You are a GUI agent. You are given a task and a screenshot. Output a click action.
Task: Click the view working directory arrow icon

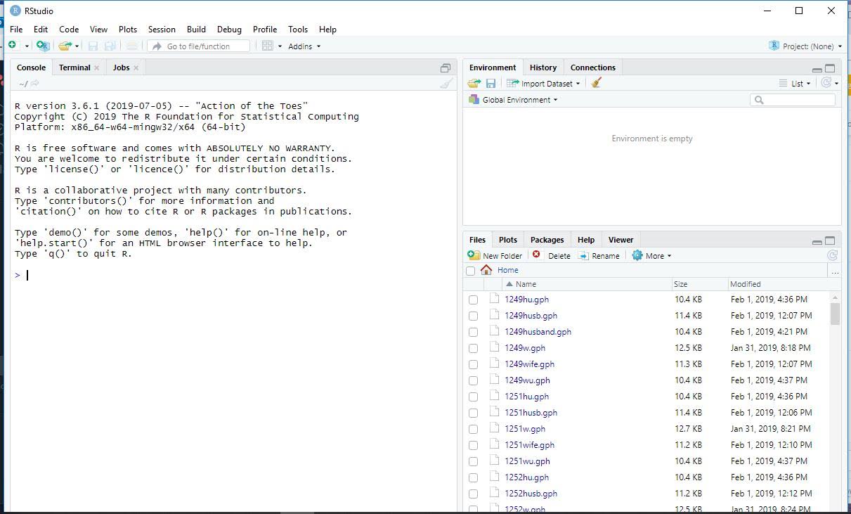34,84
